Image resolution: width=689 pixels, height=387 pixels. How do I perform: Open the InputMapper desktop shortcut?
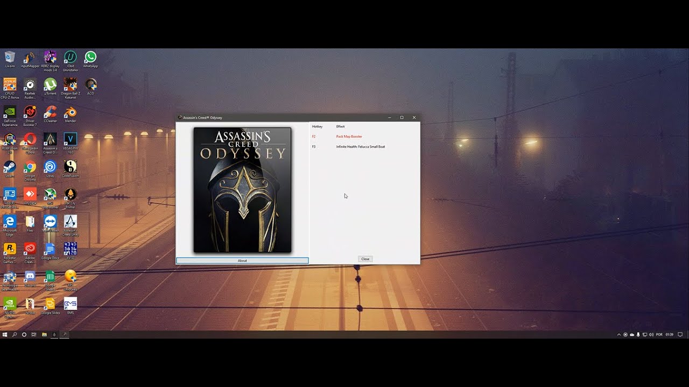tap(30, 59)
